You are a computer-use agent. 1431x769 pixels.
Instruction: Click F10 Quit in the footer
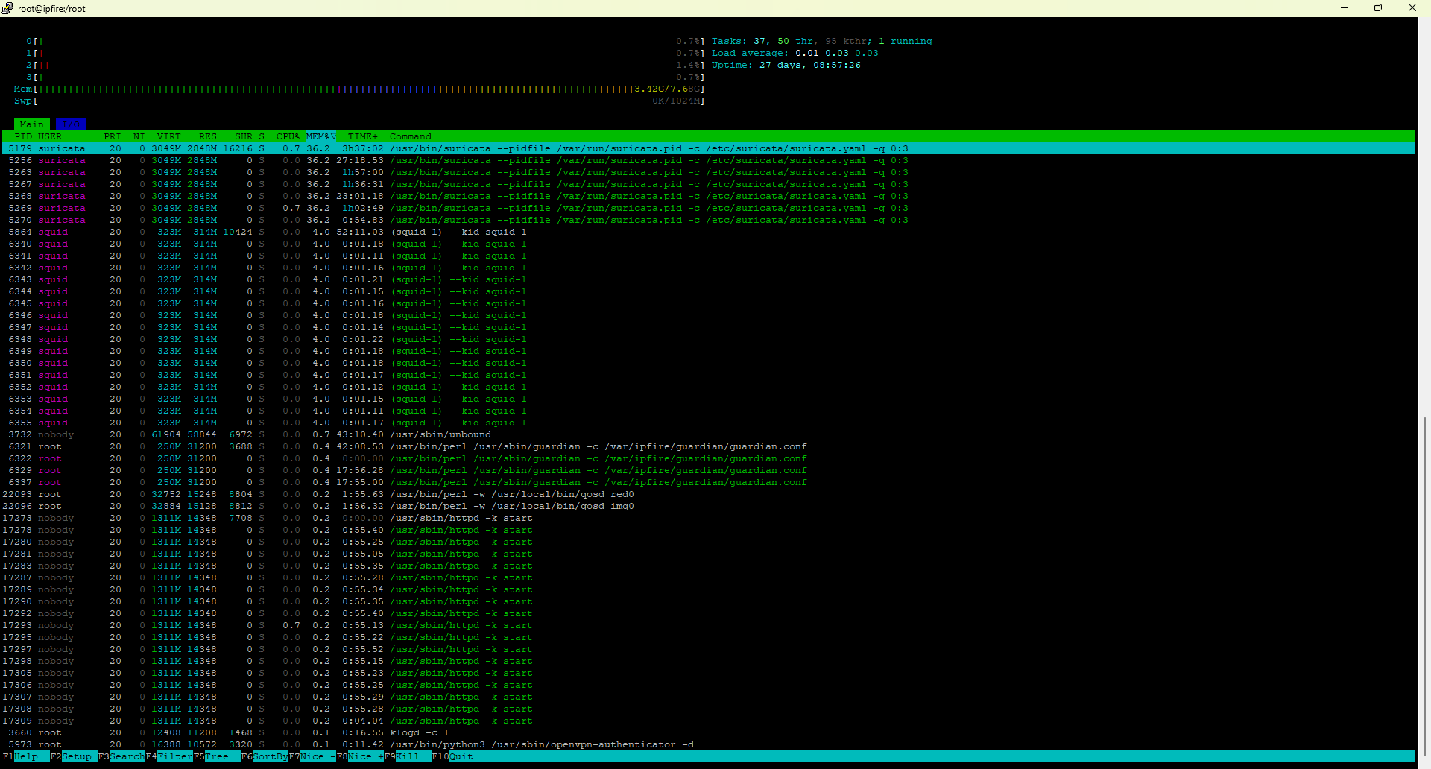click(452, 756)
